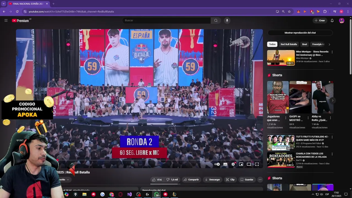
Task: Show next filter chips with arrow
Action: [x=329, y=44]
